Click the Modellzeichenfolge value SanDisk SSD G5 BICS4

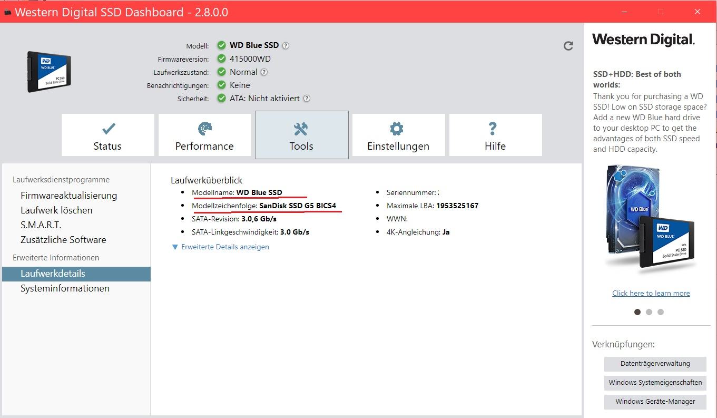tap(298, 206)
